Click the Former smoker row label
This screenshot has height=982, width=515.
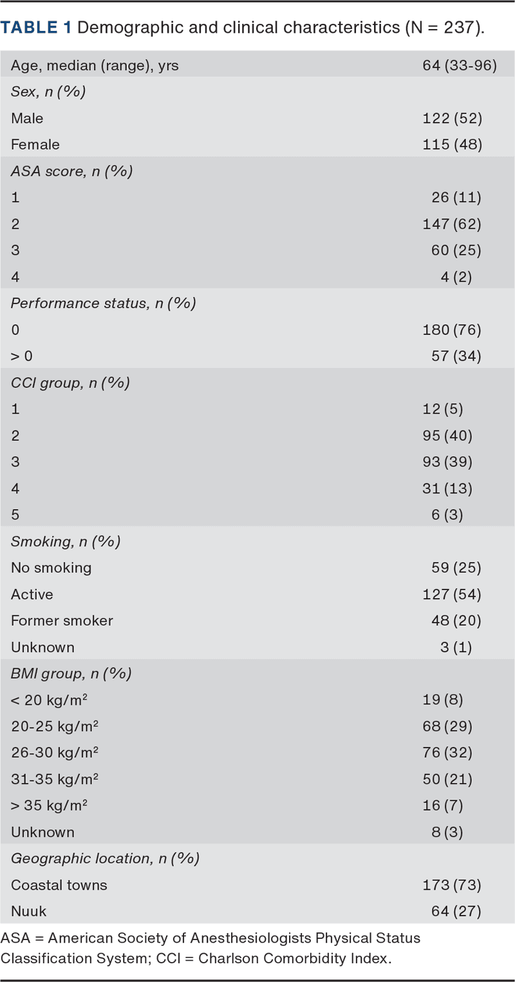(x=62, y=621)
